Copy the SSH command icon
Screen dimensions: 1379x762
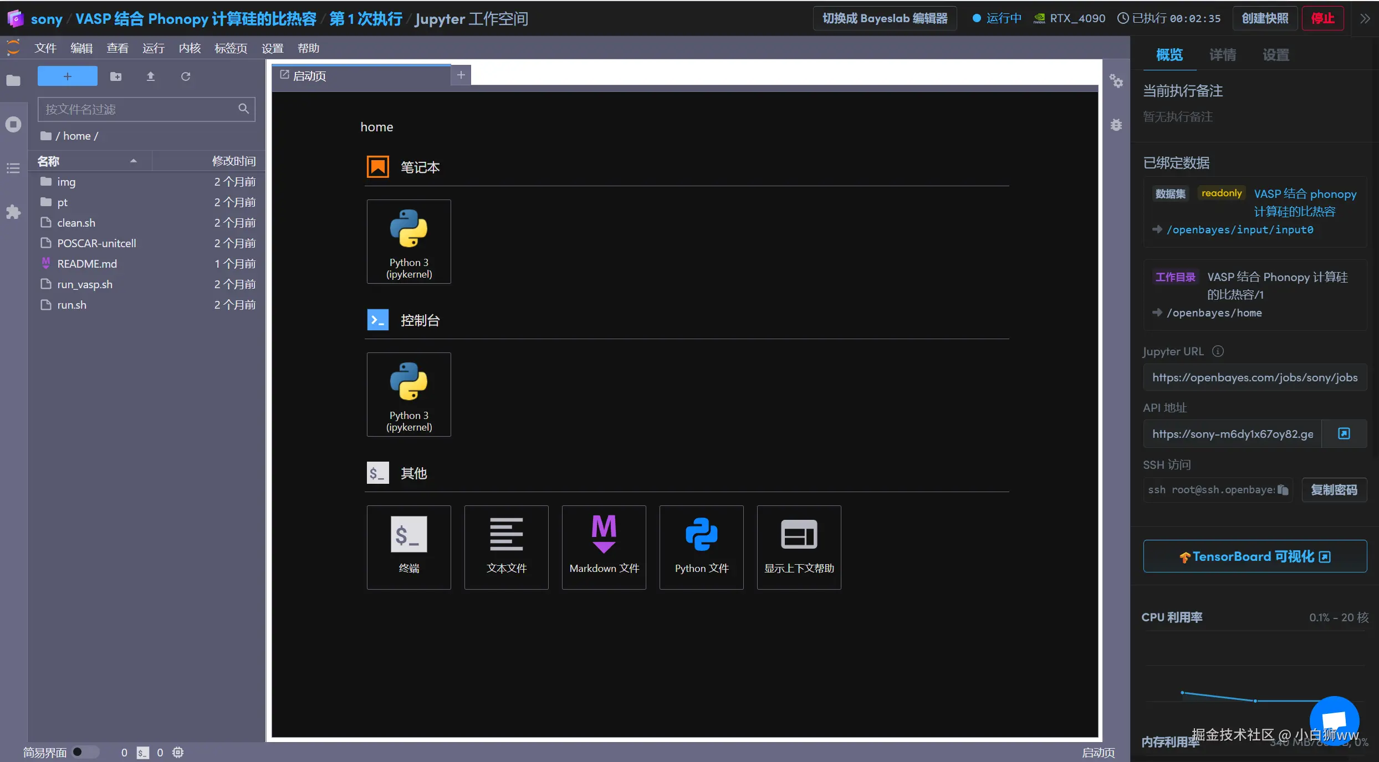[x=1283, y=490]
